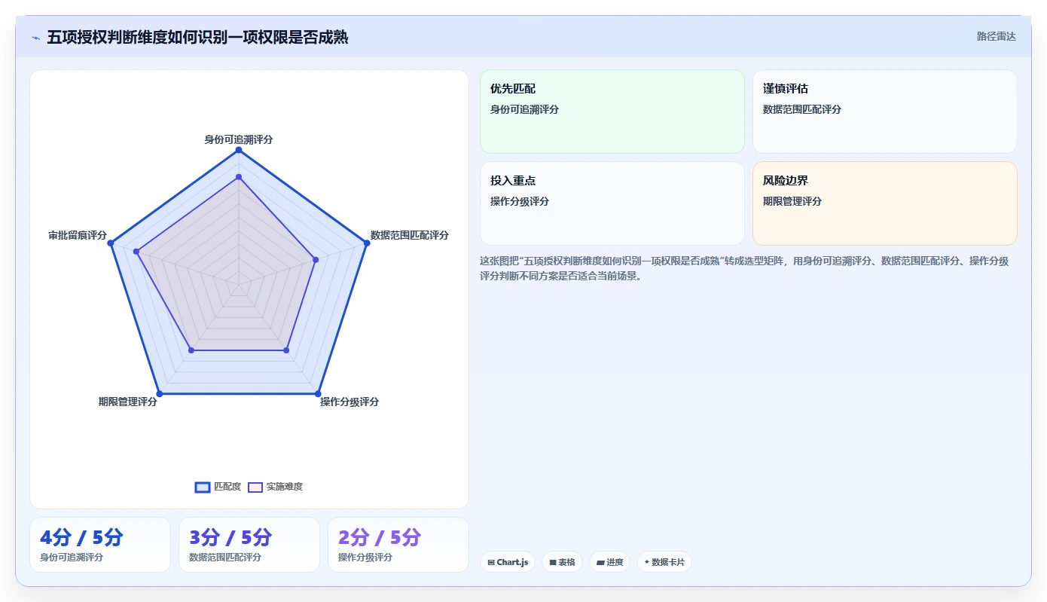Select the Chart.js tag chip
The width and height of the screenshot is (1047, 602).
508,562
